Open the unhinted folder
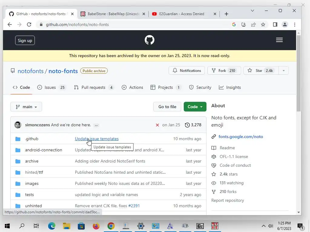 click(33, 206)
